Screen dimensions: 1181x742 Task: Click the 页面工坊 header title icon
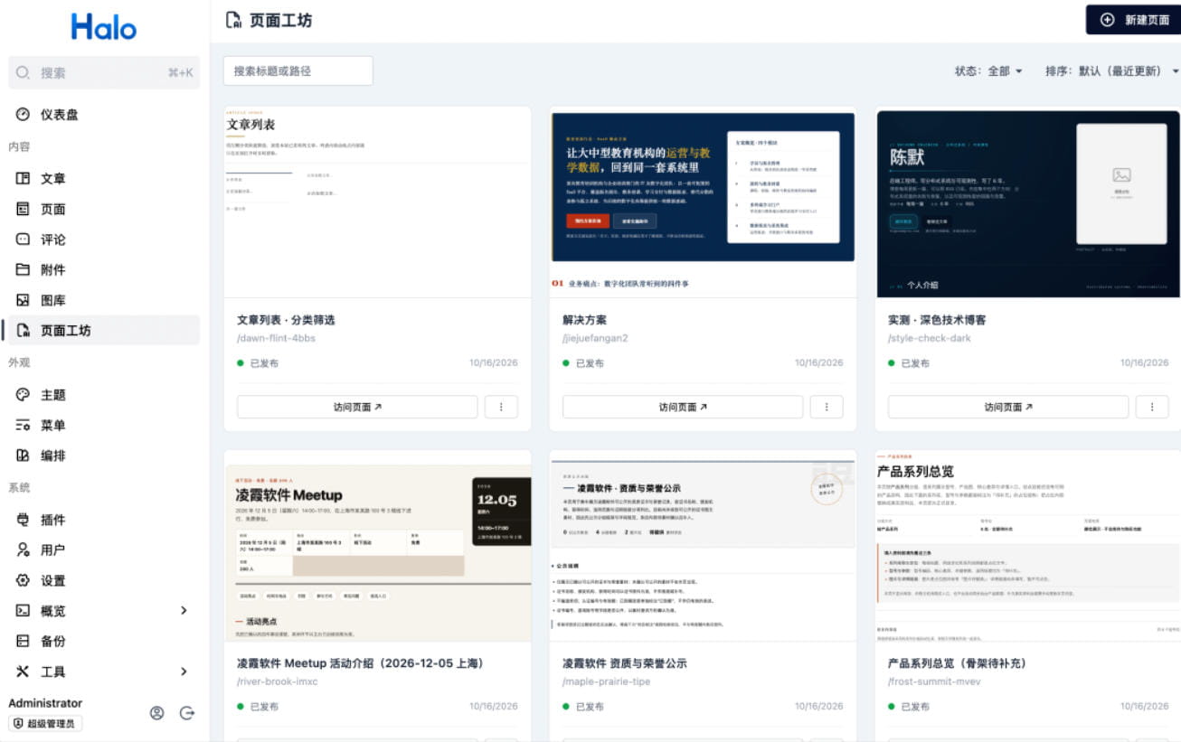click(x=233, y=20)
